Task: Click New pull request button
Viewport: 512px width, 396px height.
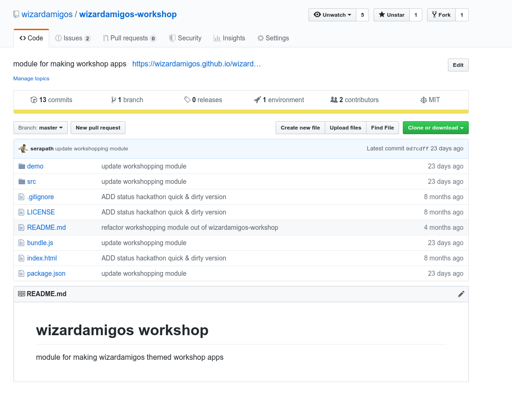Action: click(x=98, y=128)
